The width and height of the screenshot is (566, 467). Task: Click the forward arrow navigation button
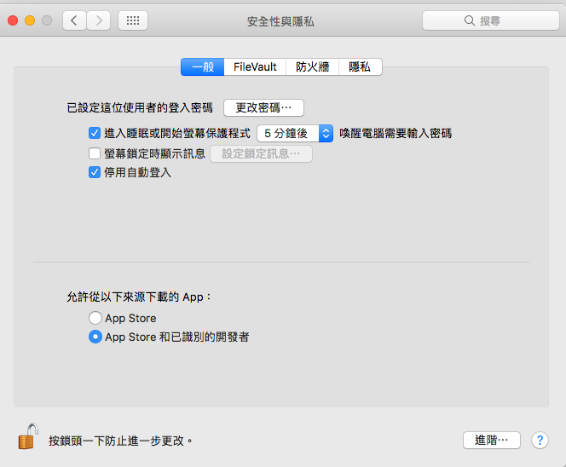click(x=99, y=20)
